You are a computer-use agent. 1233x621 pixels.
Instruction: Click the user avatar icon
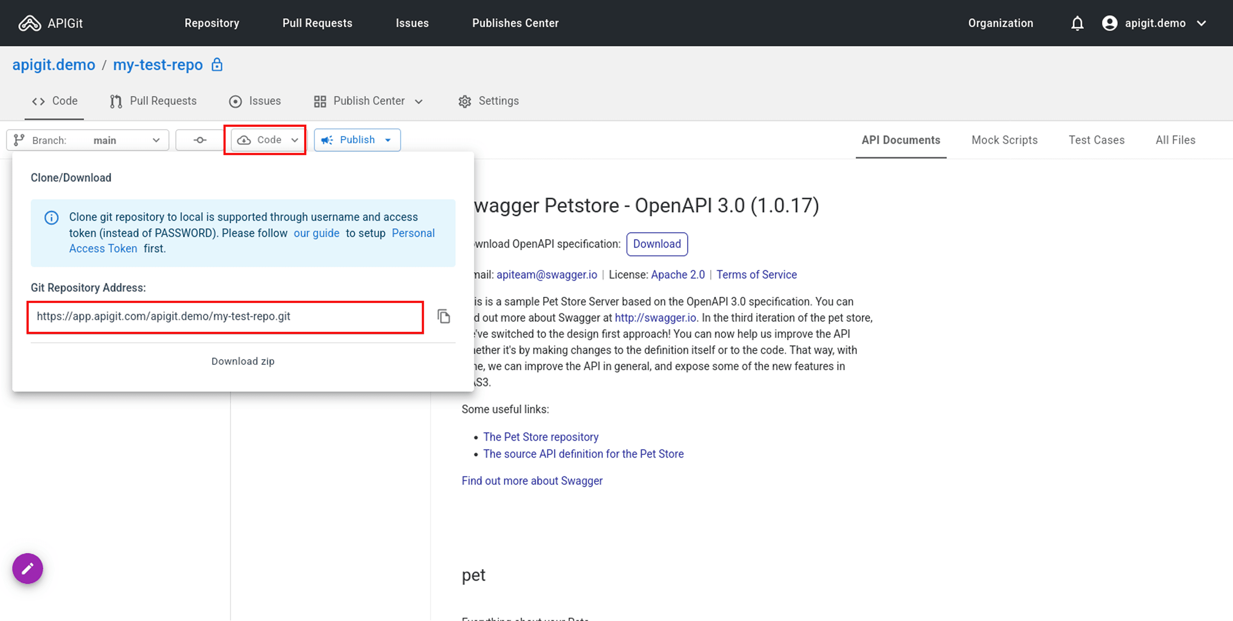coord(1109,23)
